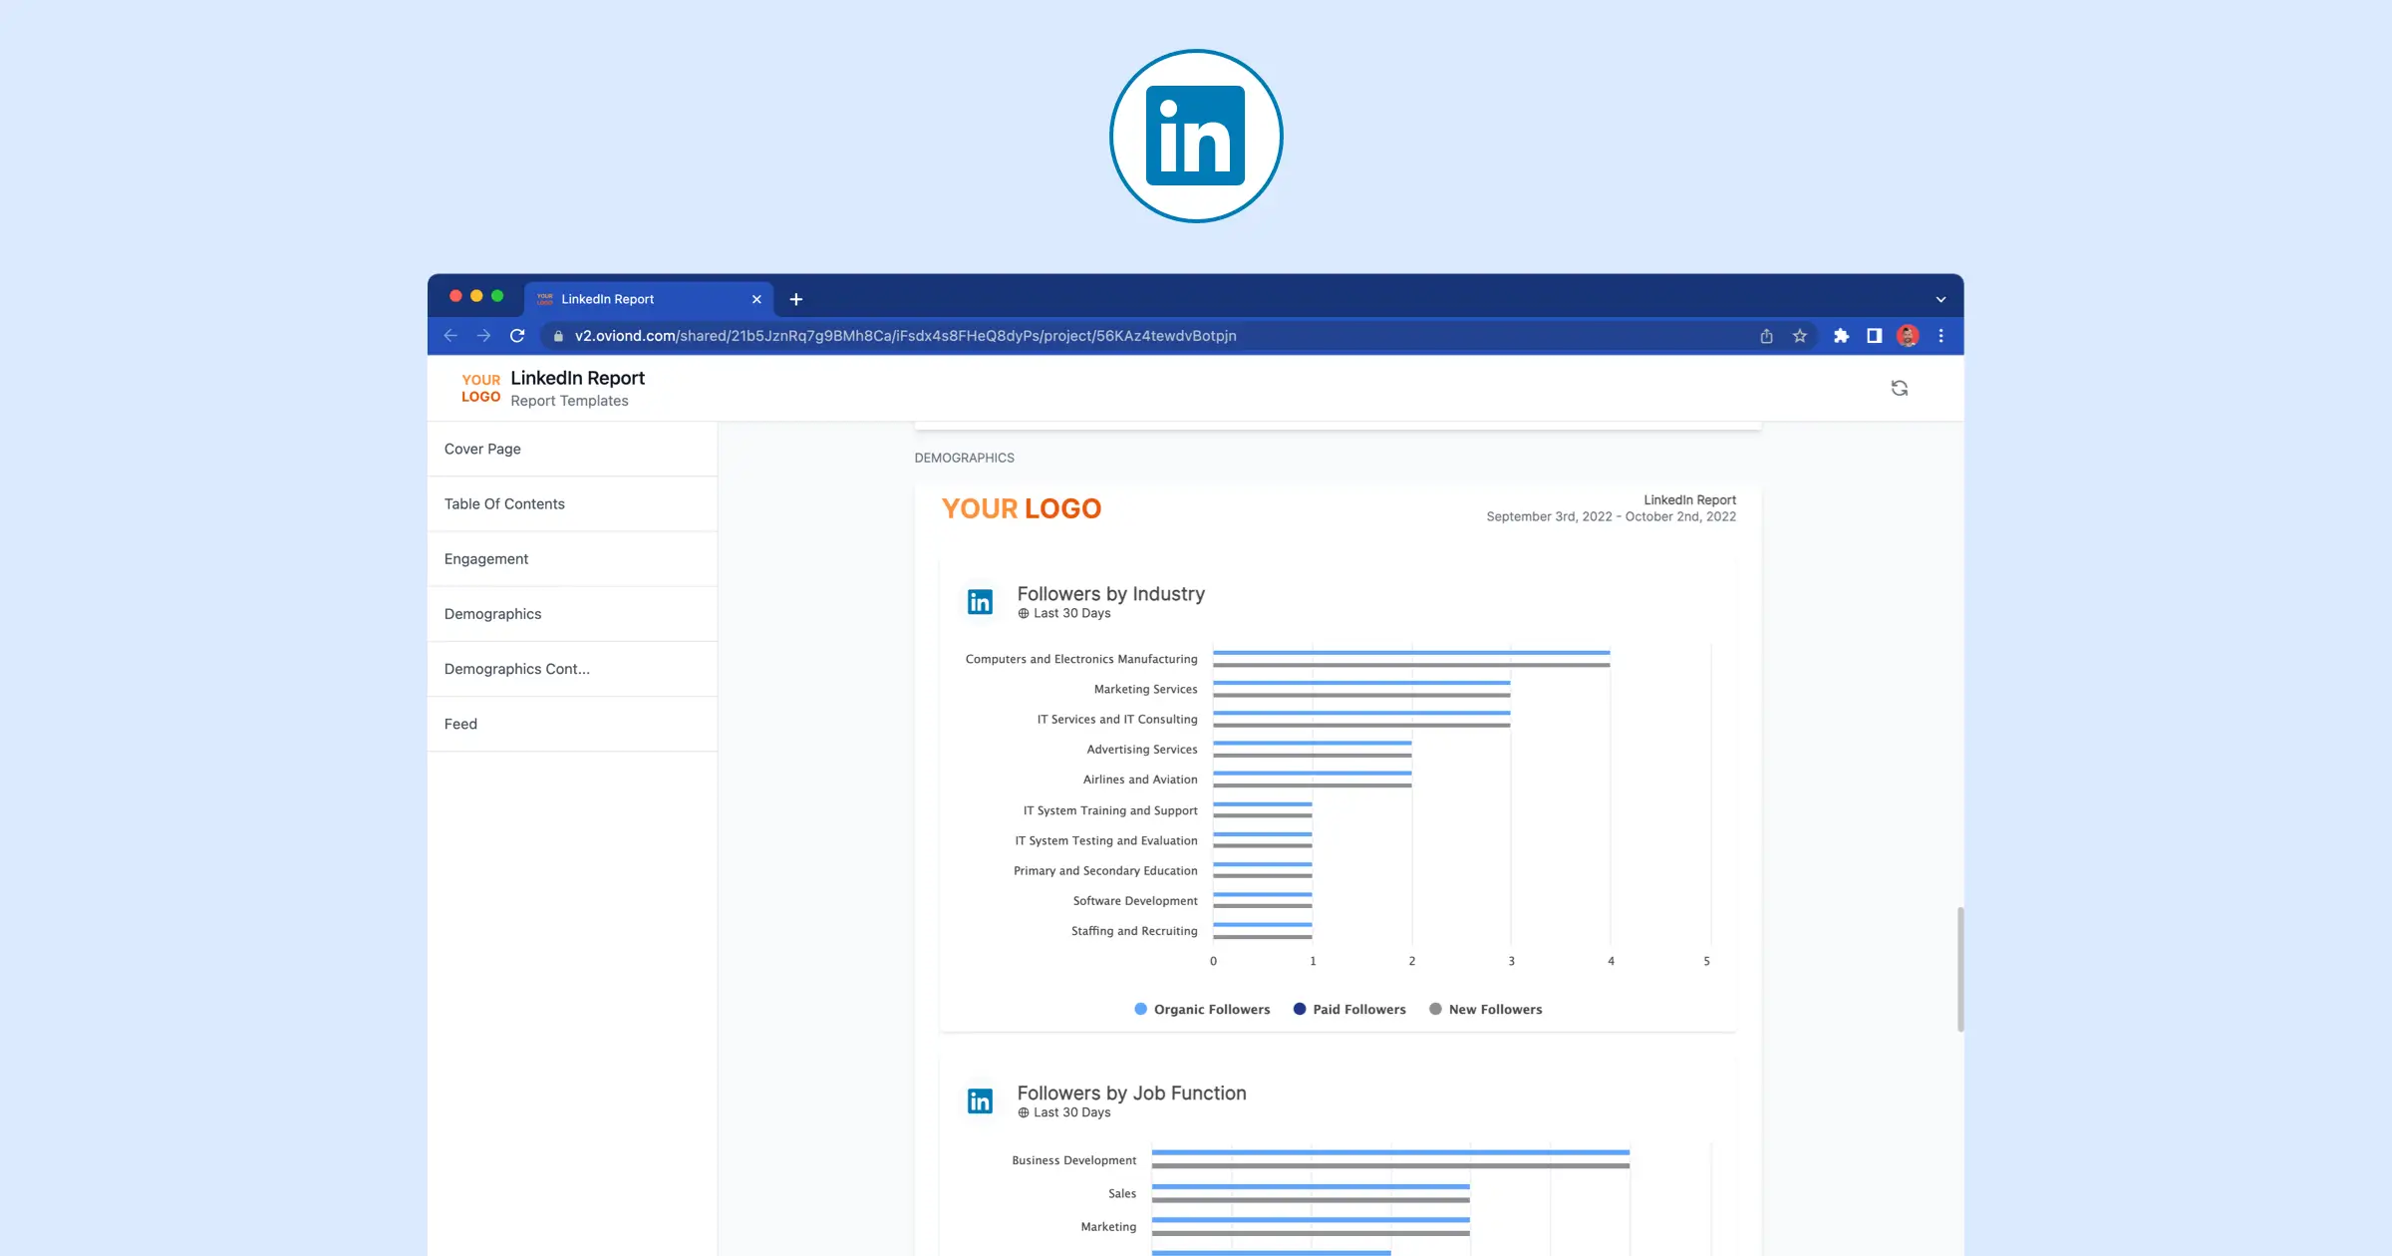Click the Report Templates subtitle
The image size is (2392, 1256).
pyautogui.click(x=569, y=401)
